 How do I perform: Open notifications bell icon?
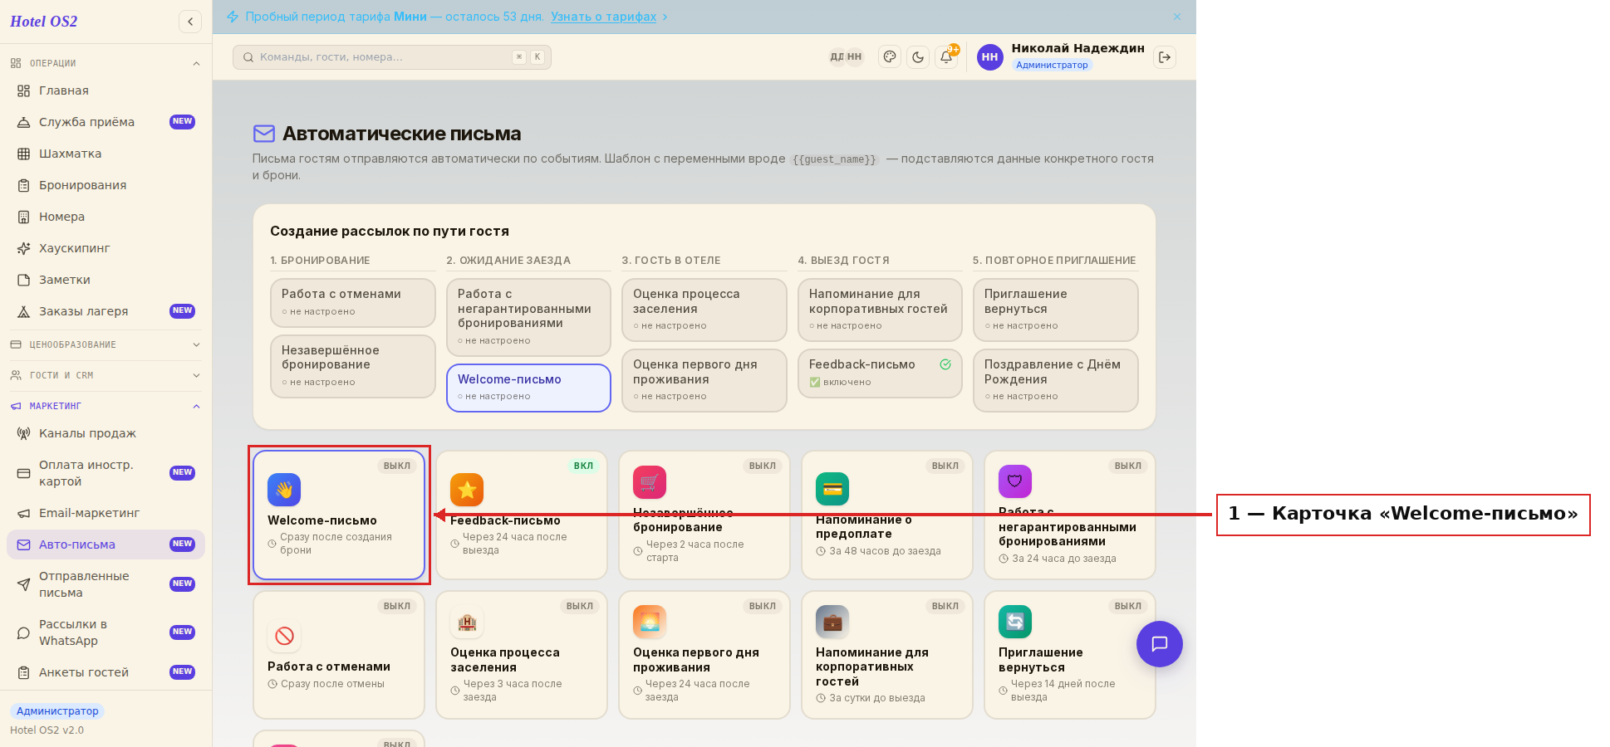946,57
